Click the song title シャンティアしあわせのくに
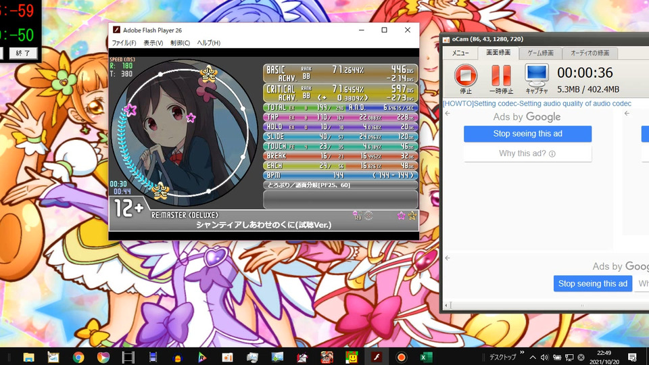Viewport: 649px width, 365px height. (x=264, y=224)
